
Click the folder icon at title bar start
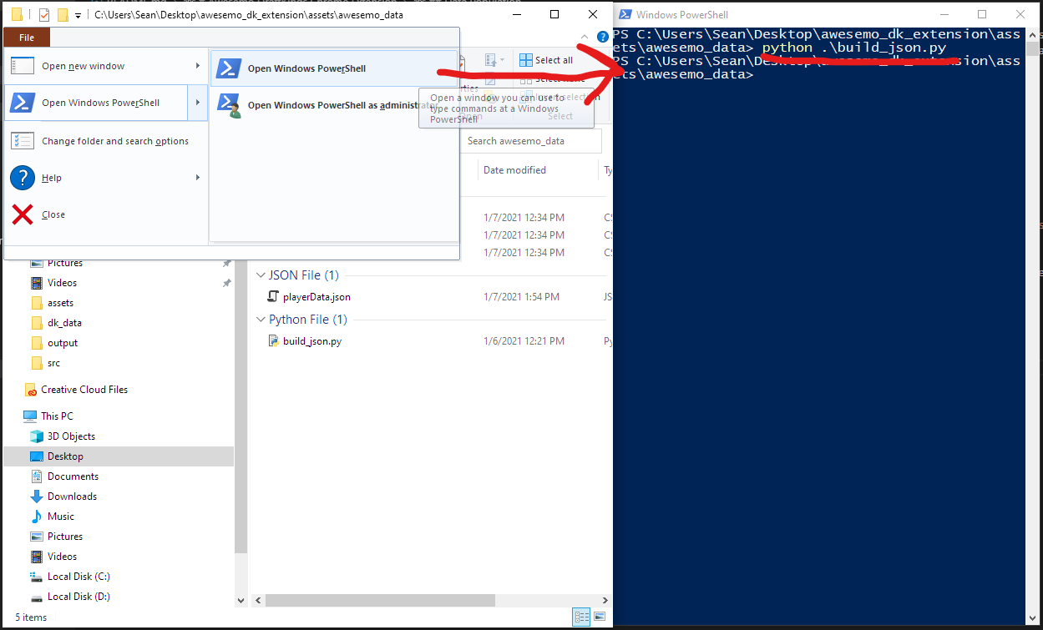point(17,14)
